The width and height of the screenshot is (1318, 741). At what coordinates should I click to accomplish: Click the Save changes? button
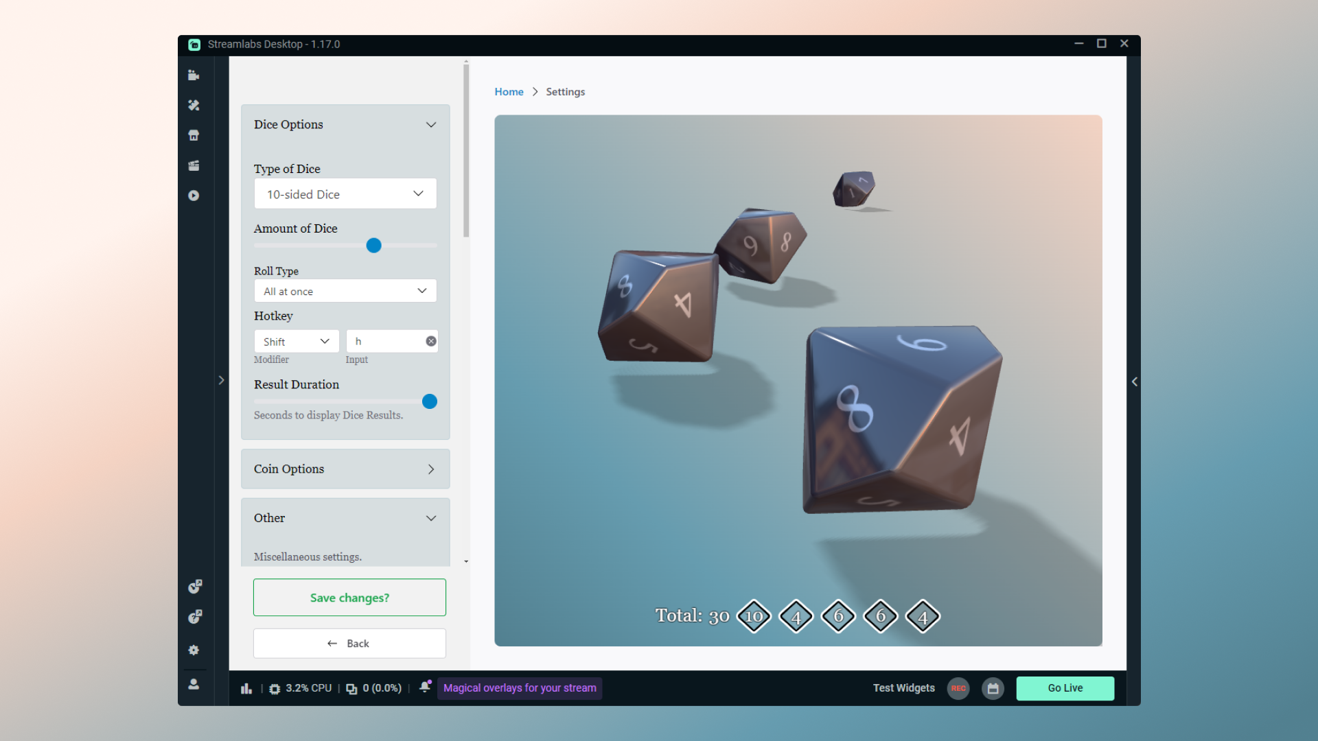point(349,598)
